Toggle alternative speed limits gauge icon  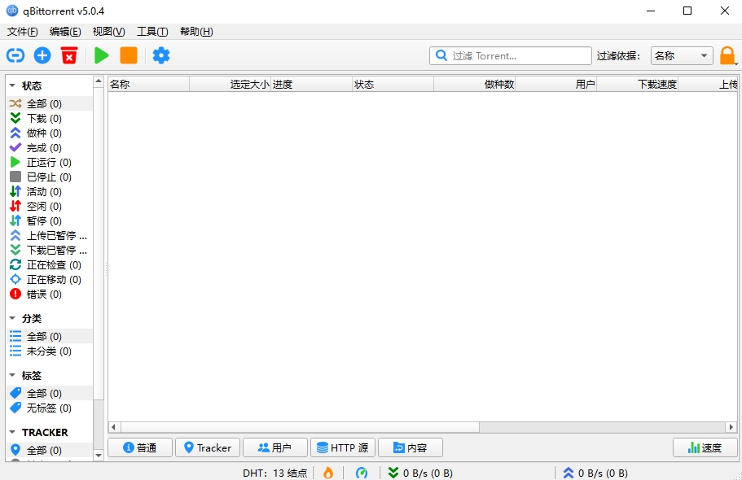pyautogui.click(x=362, y=473)
